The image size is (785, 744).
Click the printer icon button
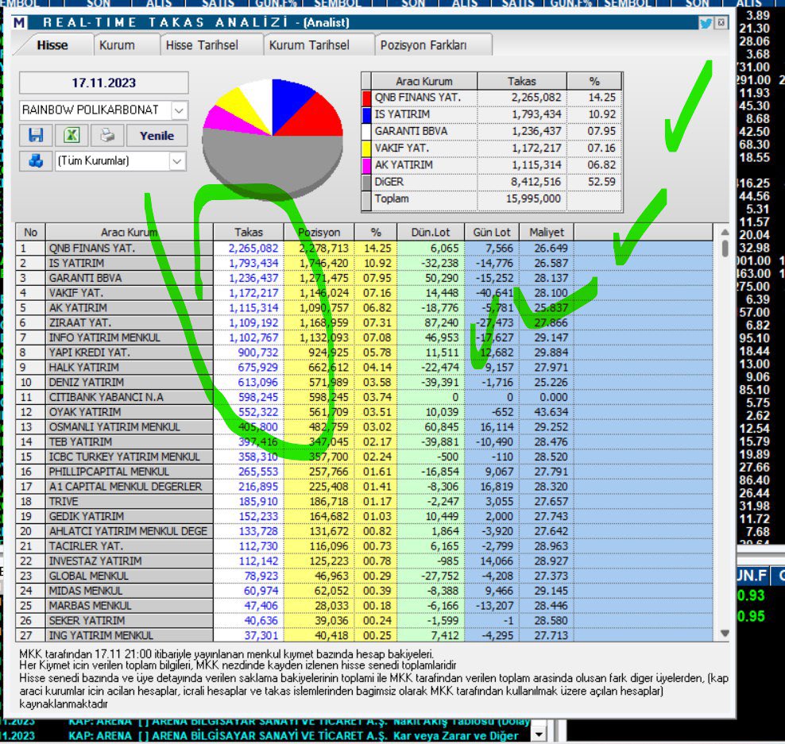[x=107, y=135]
